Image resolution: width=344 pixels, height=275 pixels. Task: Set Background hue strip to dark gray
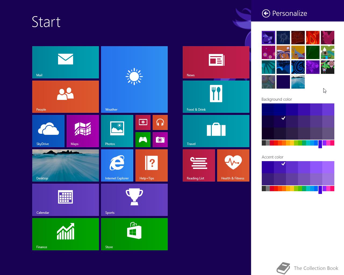point(264,143)
